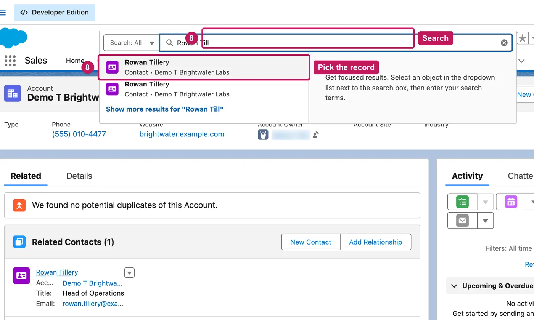
Task: Show more results for "Rowan Till"
Action: coord(164,109)
